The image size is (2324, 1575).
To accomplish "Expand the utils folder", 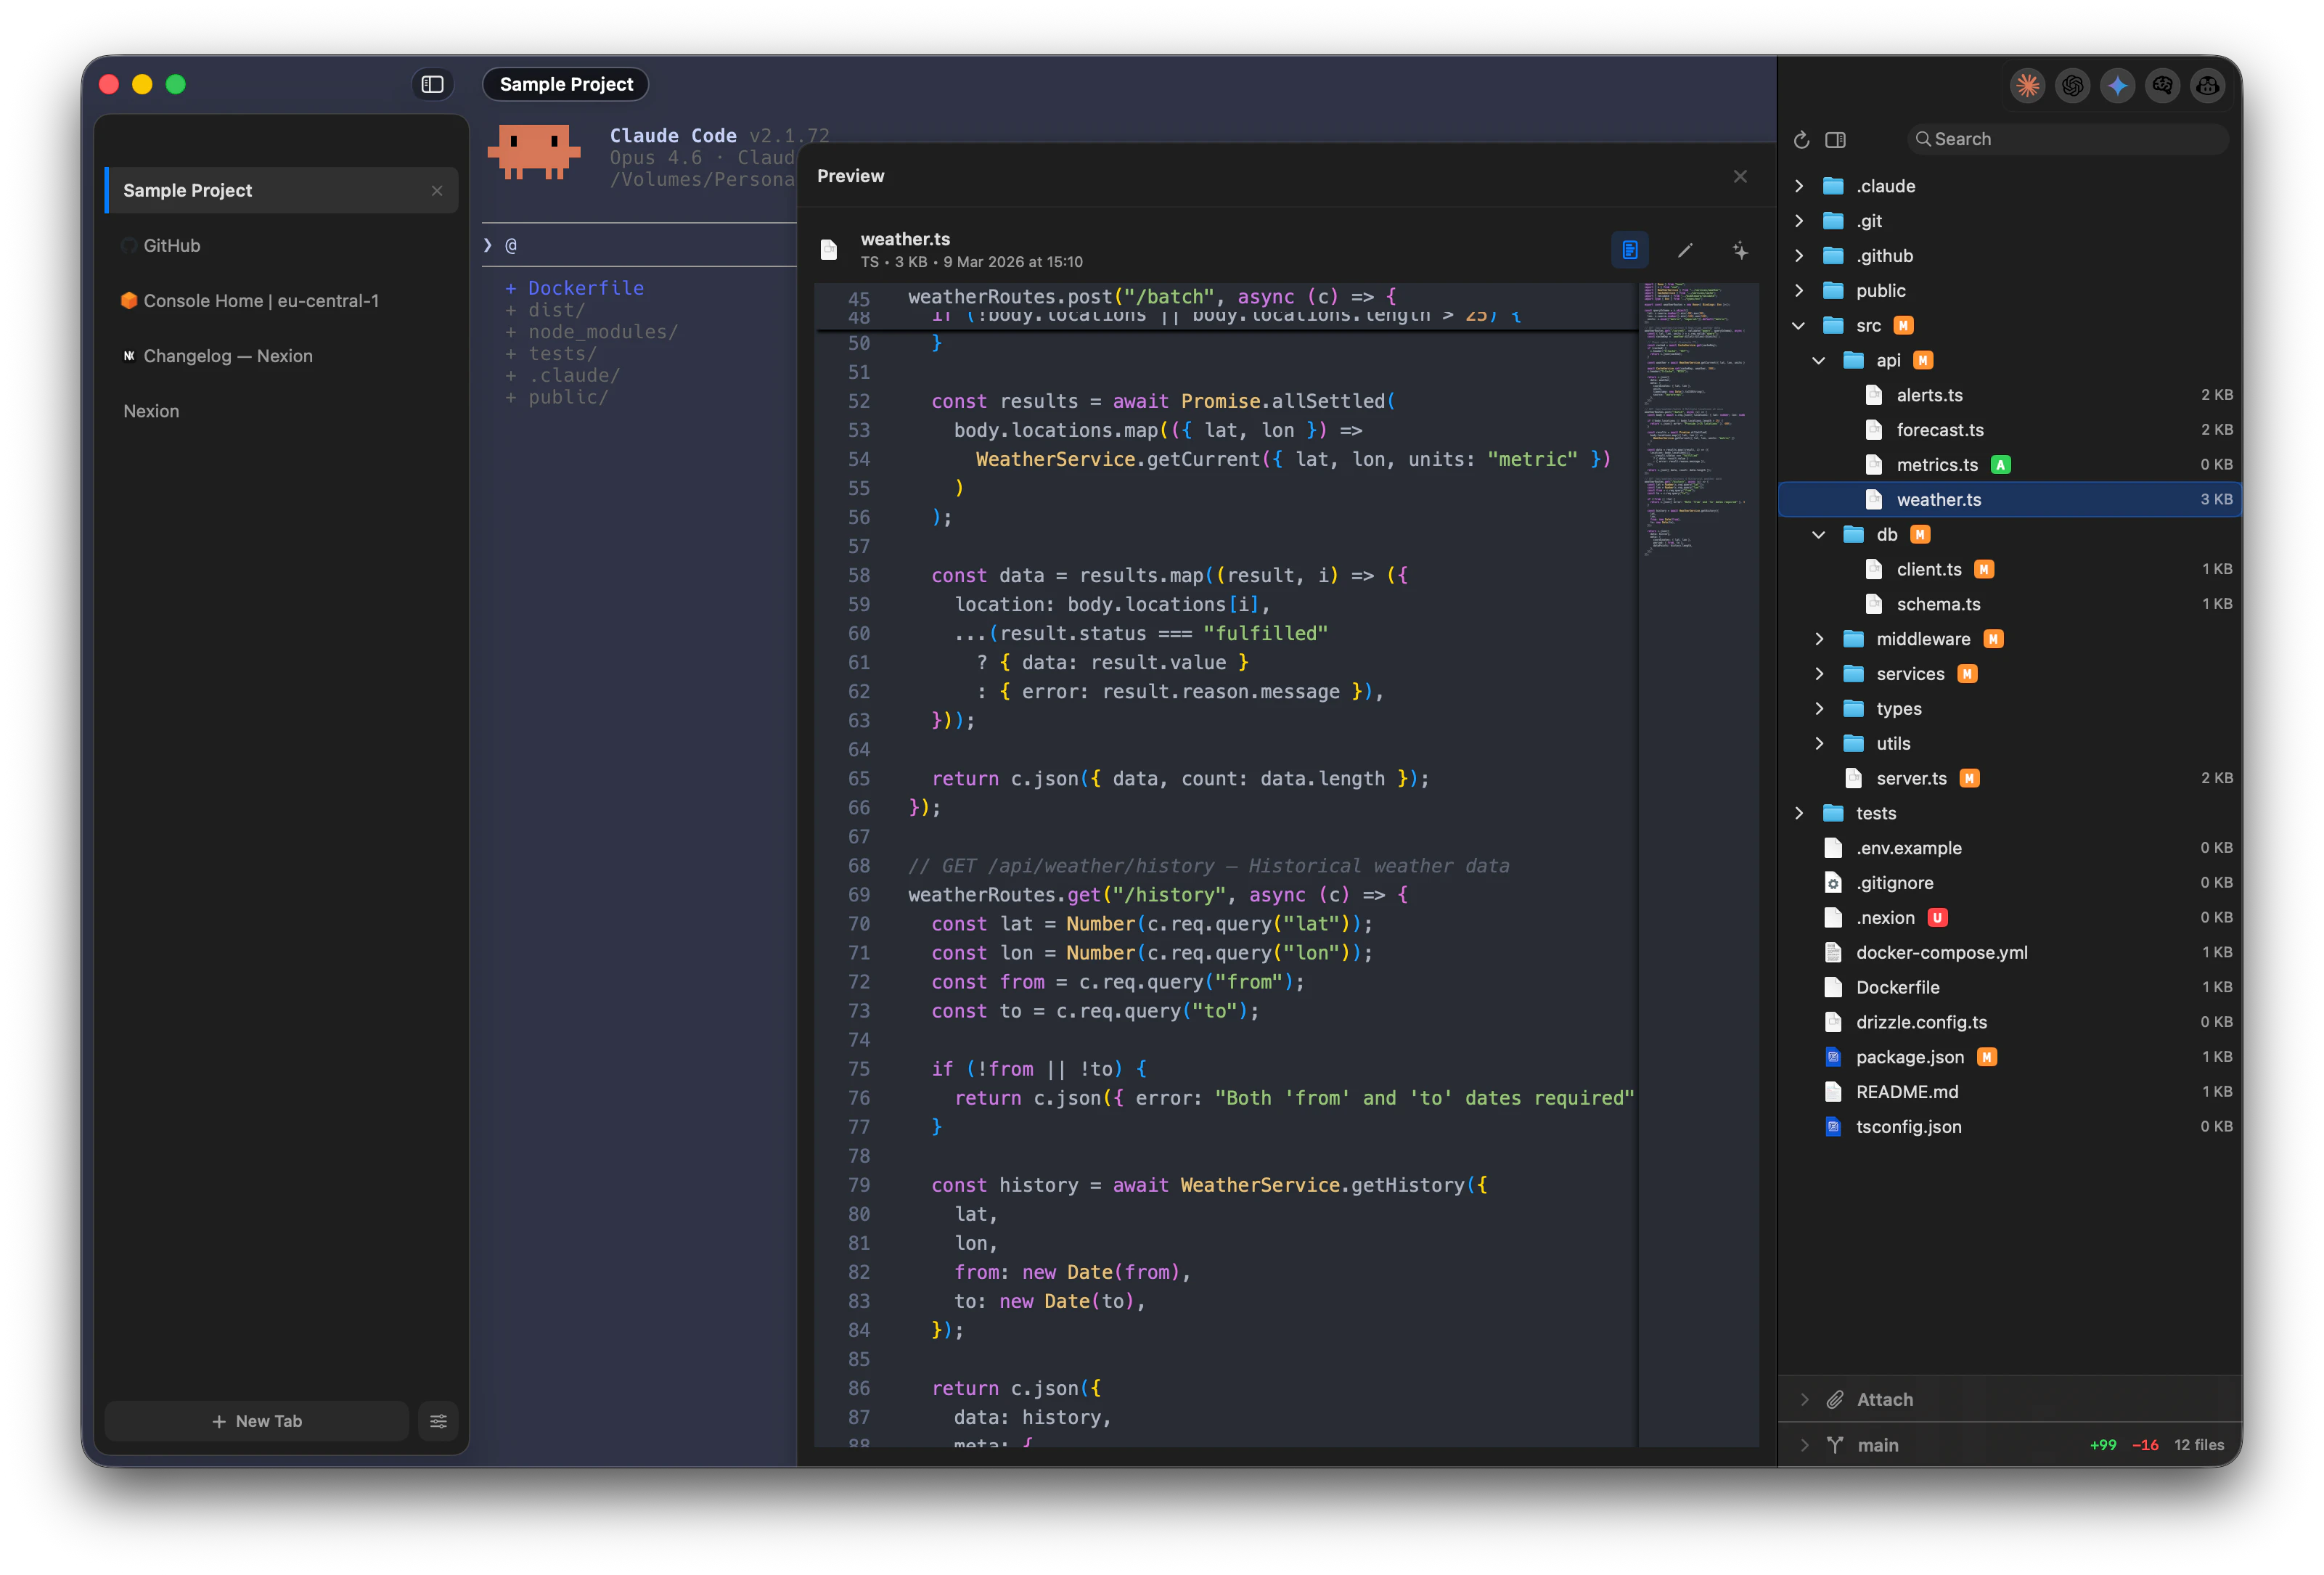I will [x=1819, y=744].
